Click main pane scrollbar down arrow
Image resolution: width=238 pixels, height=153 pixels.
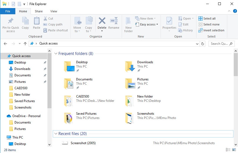coord(236,145)
